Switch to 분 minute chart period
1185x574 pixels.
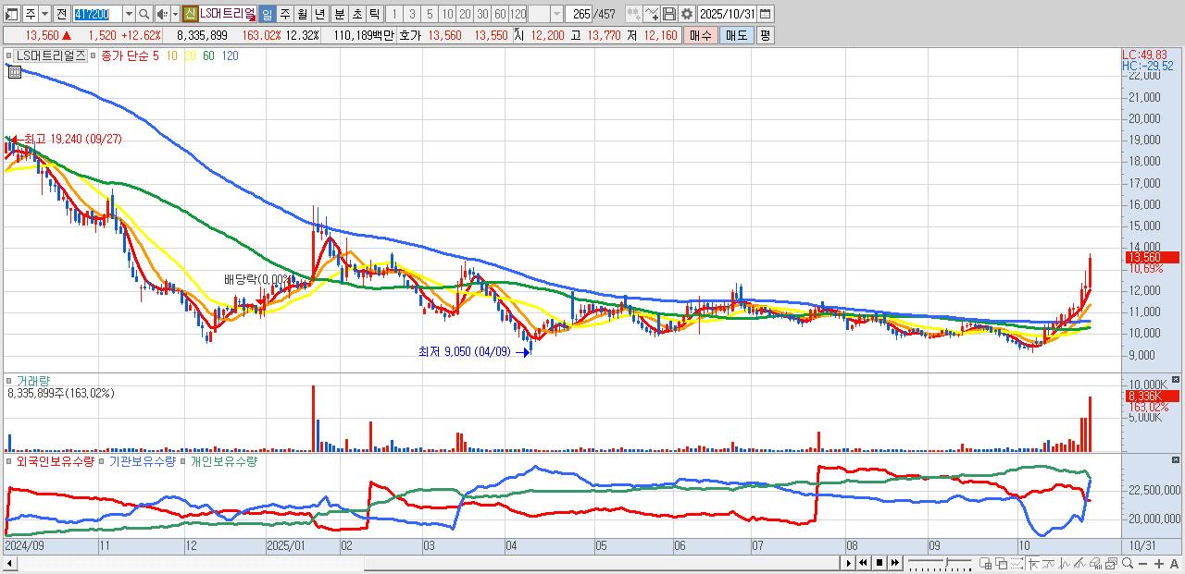(340, 14)
